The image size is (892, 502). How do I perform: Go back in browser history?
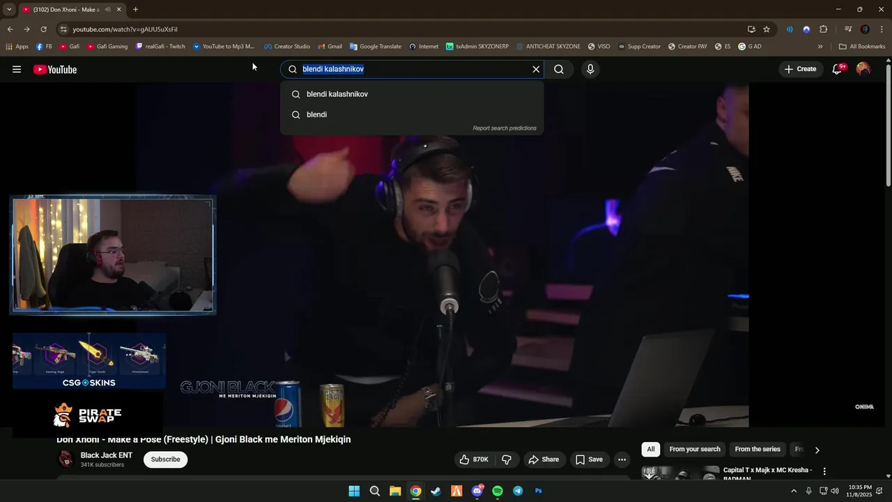[10, 29]
